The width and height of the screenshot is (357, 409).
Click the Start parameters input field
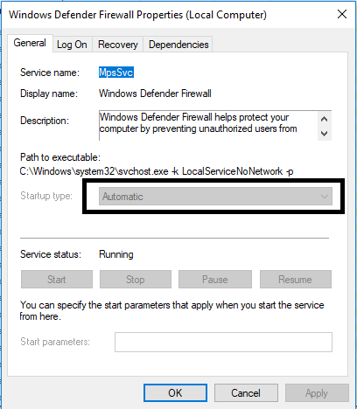pyautogui.click(x=223, y=342)
